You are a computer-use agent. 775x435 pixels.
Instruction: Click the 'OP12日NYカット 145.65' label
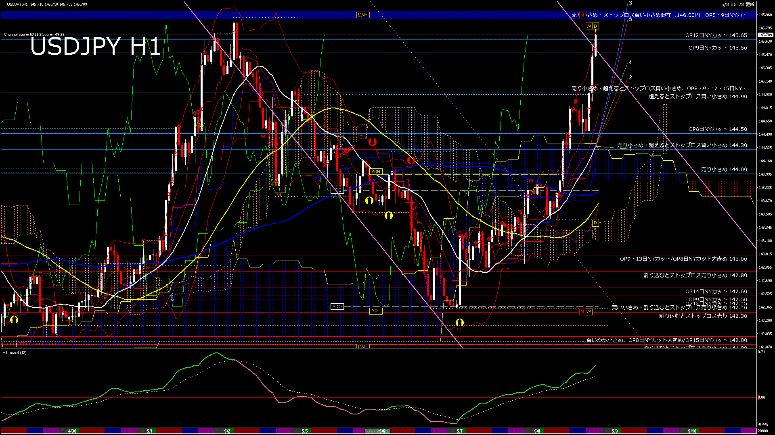click(x=716, y=35)
